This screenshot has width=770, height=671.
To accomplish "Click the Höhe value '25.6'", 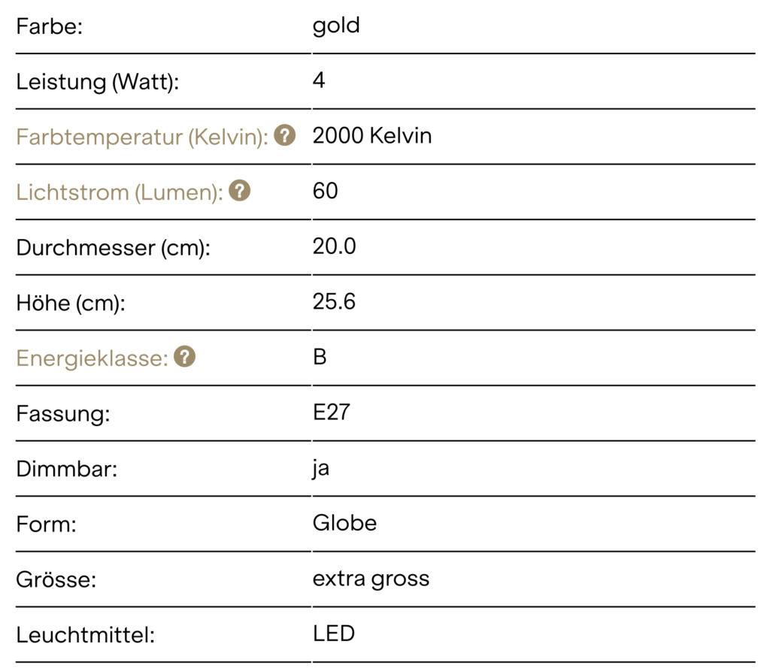I will point(335,301).
